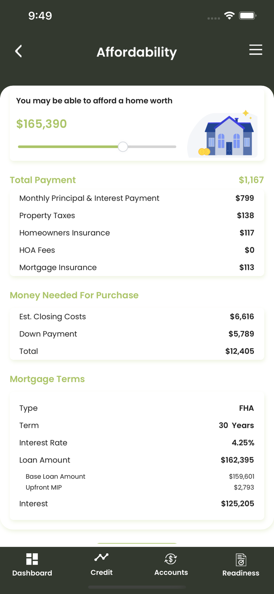Switch to the Accounts tab label
The image size is (274, 594).
click(x=170, y=573)
